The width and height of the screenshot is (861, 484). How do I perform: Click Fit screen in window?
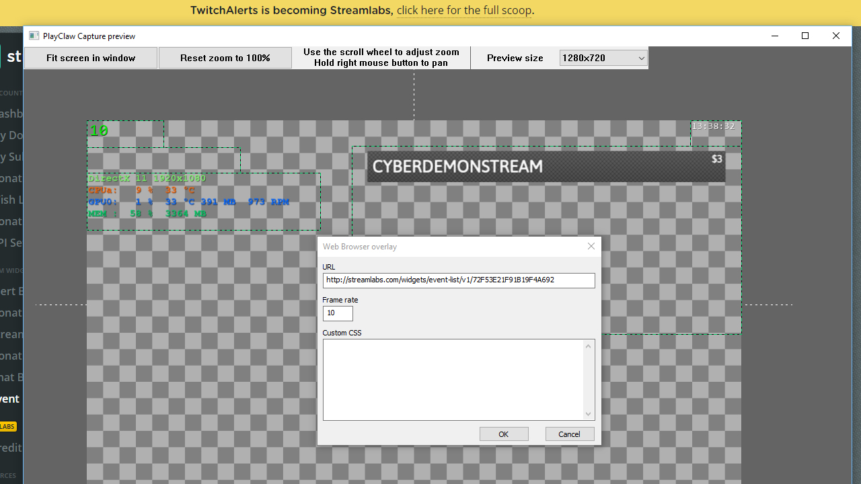click(90, 58)
